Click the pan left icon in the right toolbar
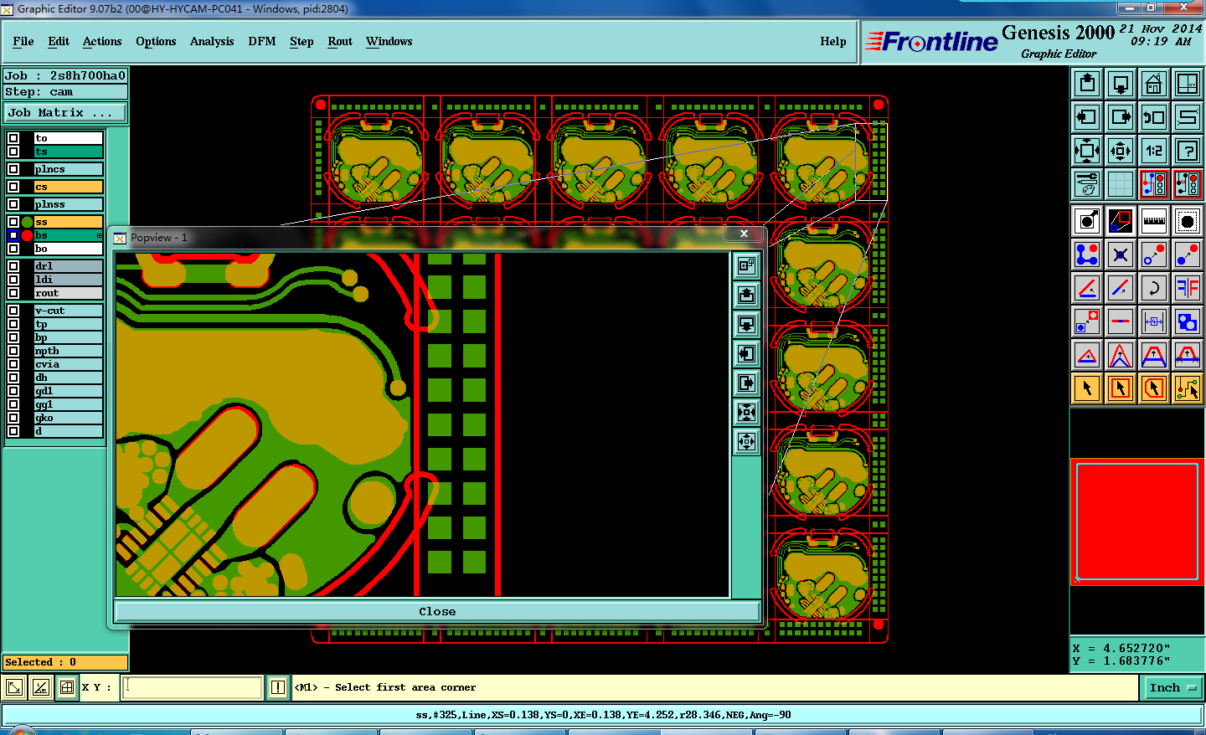The height and width of the screenshot is (735, 1206). click(x=1087, y=117)
